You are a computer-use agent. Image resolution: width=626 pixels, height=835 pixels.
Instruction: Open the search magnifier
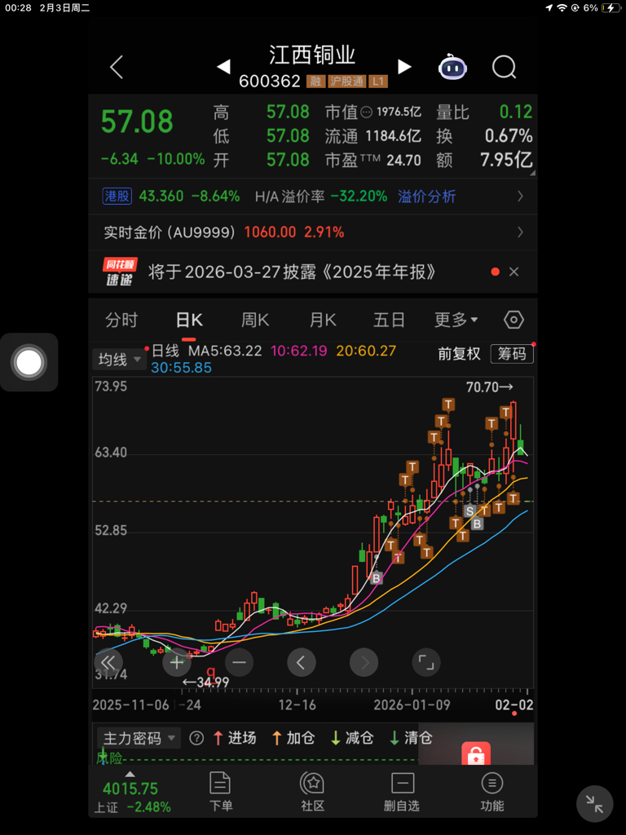pyautogui.click(x=504, y=67)
